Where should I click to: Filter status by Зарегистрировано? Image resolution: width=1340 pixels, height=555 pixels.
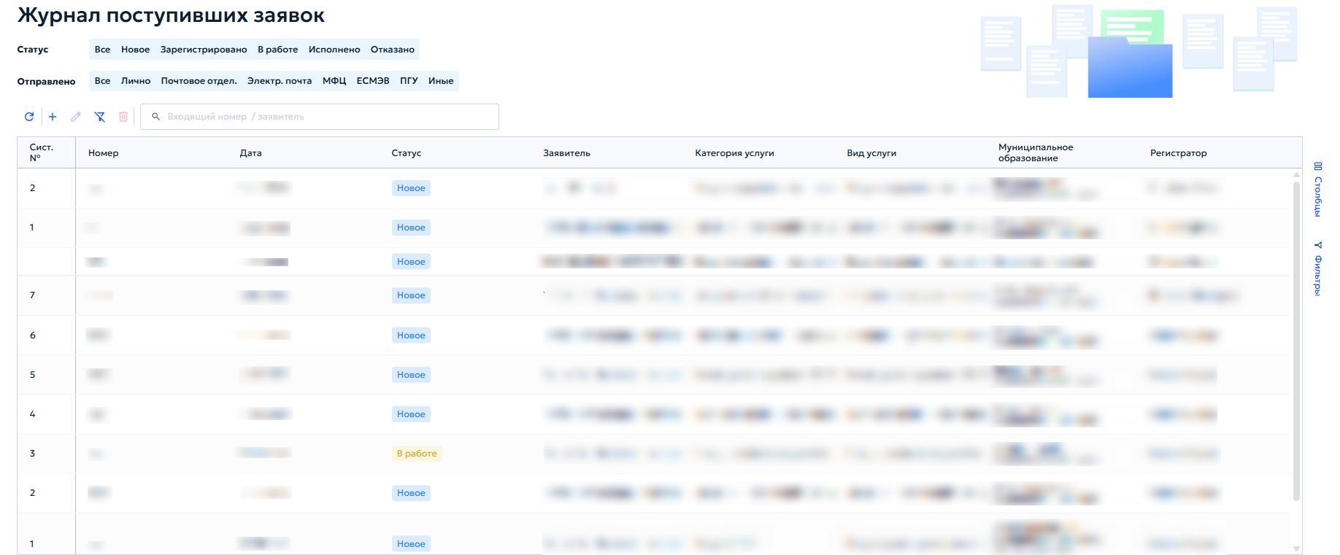click(x=204, y=50)
